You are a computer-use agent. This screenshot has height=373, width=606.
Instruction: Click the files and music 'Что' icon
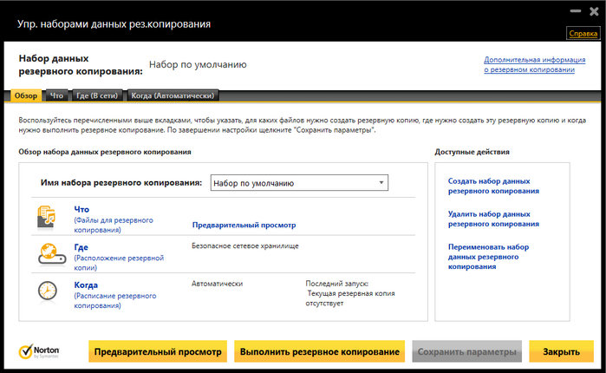click(x=46, y=217)
